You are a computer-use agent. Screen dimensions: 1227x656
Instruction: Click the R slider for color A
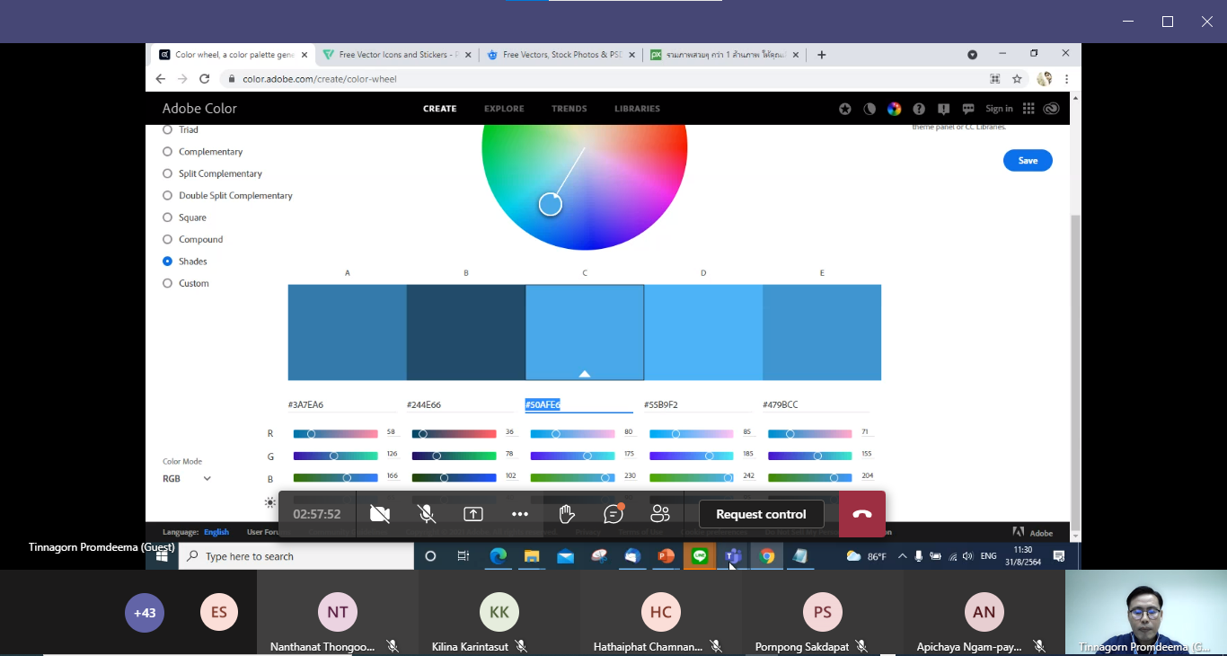[336, 434]
